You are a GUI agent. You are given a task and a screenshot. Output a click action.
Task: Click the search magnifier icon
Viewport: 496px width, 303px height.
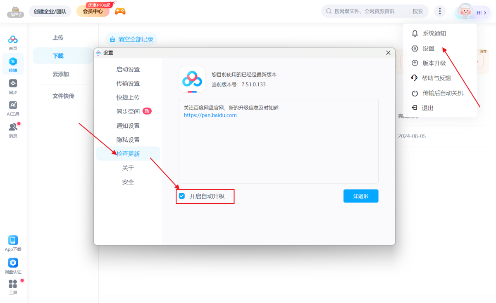point(329,11)
